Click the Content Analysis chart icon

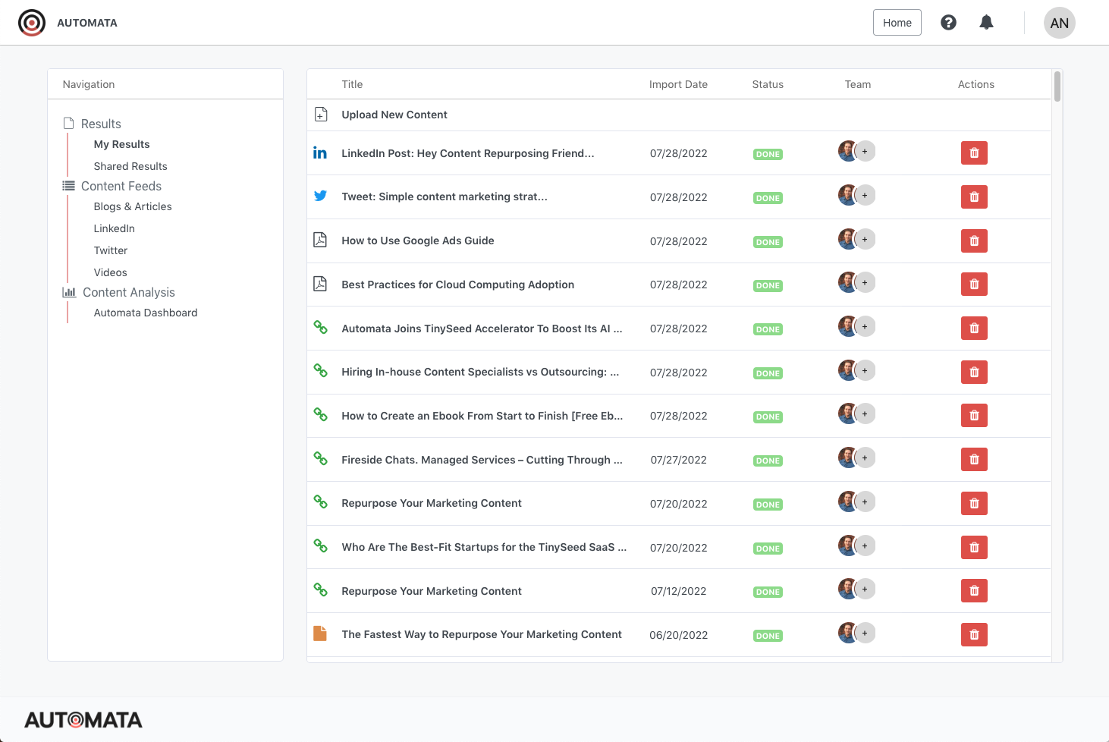tap(69, 291)
